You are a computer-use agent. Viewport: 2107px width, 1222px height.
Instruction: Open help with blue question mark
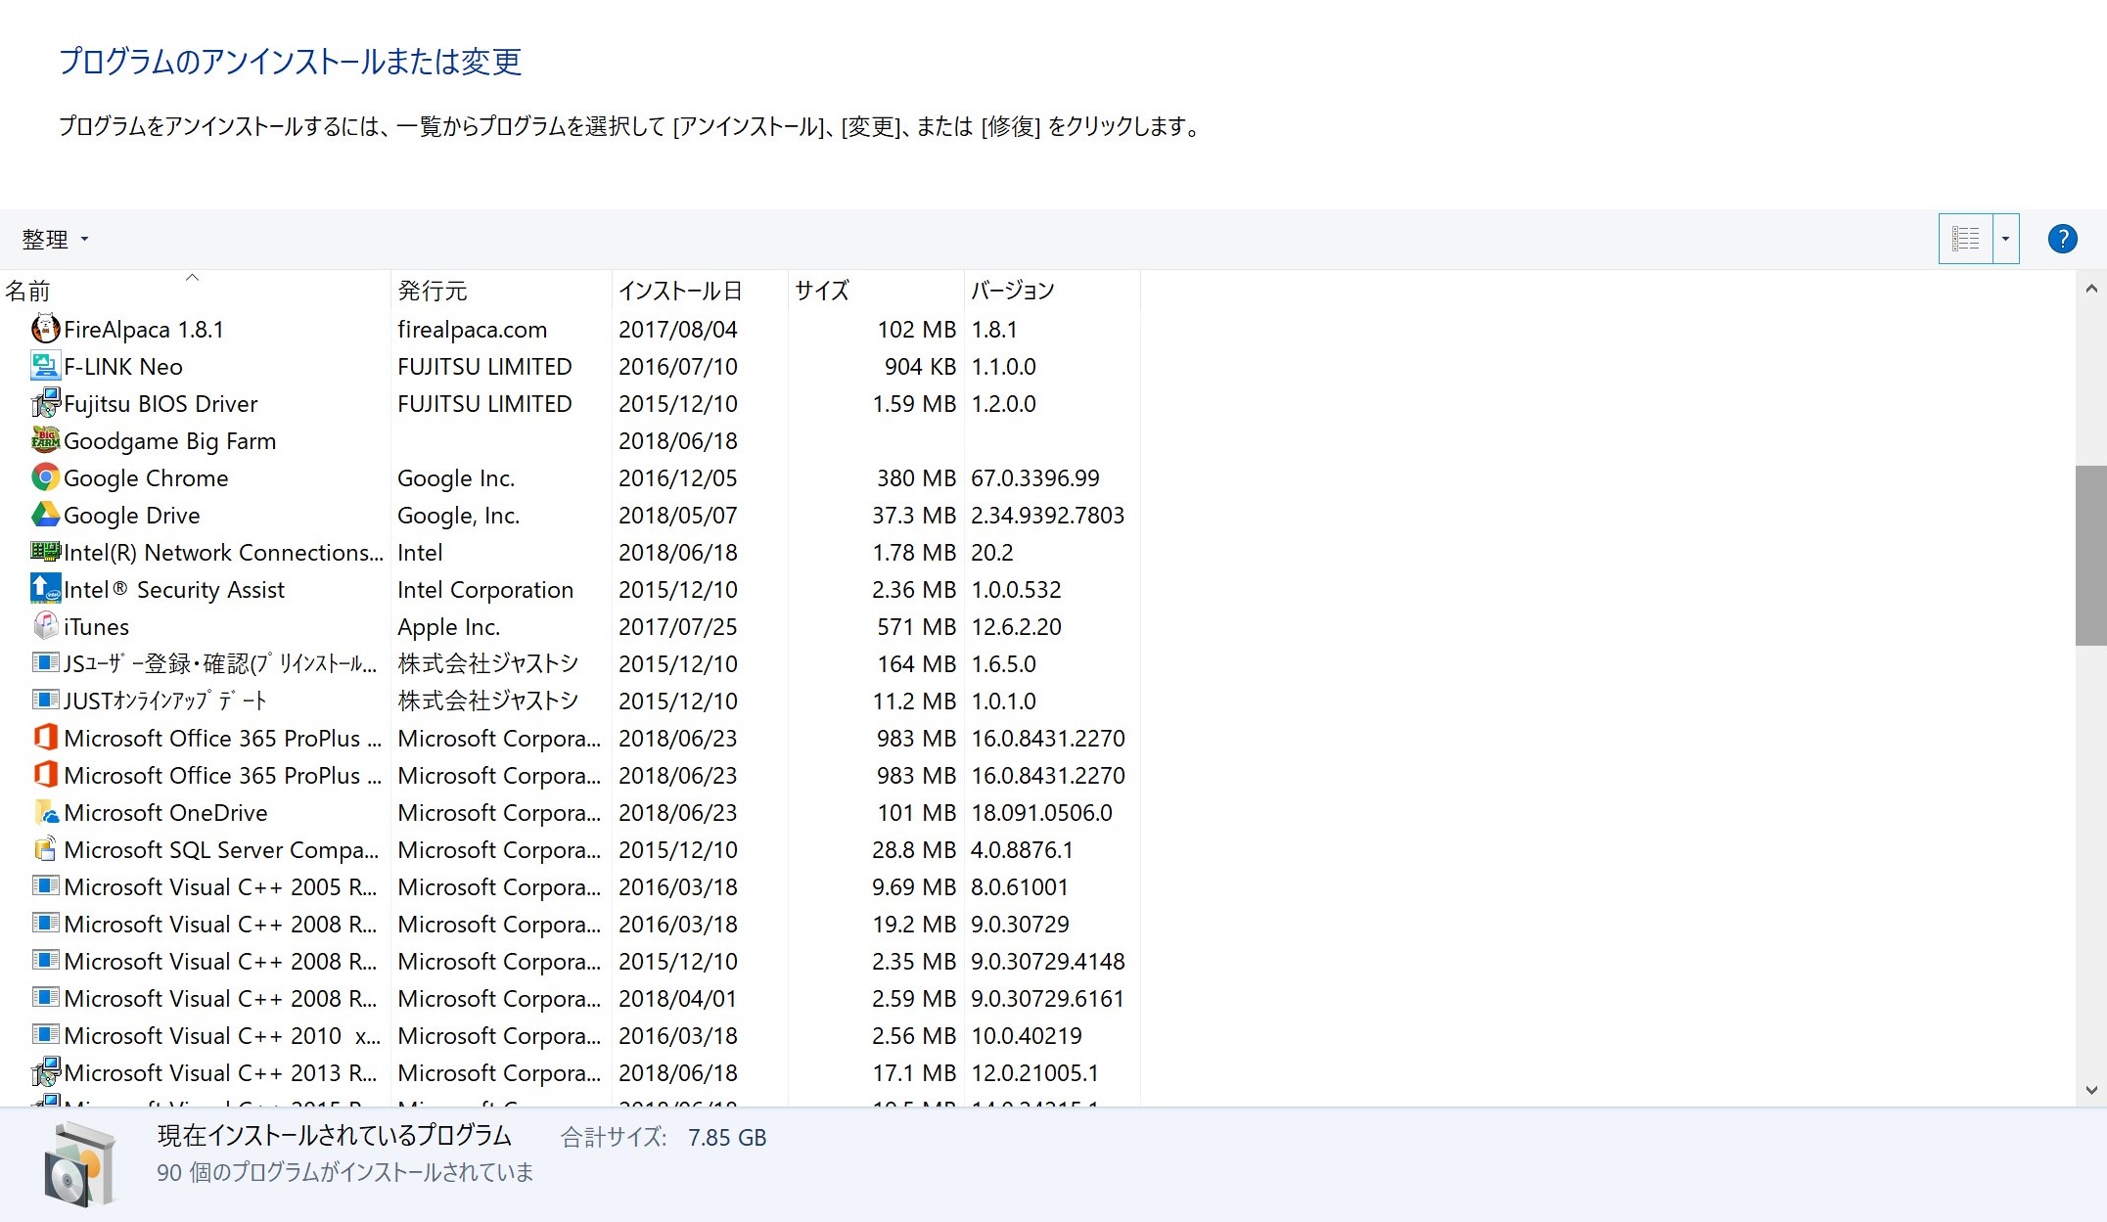pos(2062,239)
